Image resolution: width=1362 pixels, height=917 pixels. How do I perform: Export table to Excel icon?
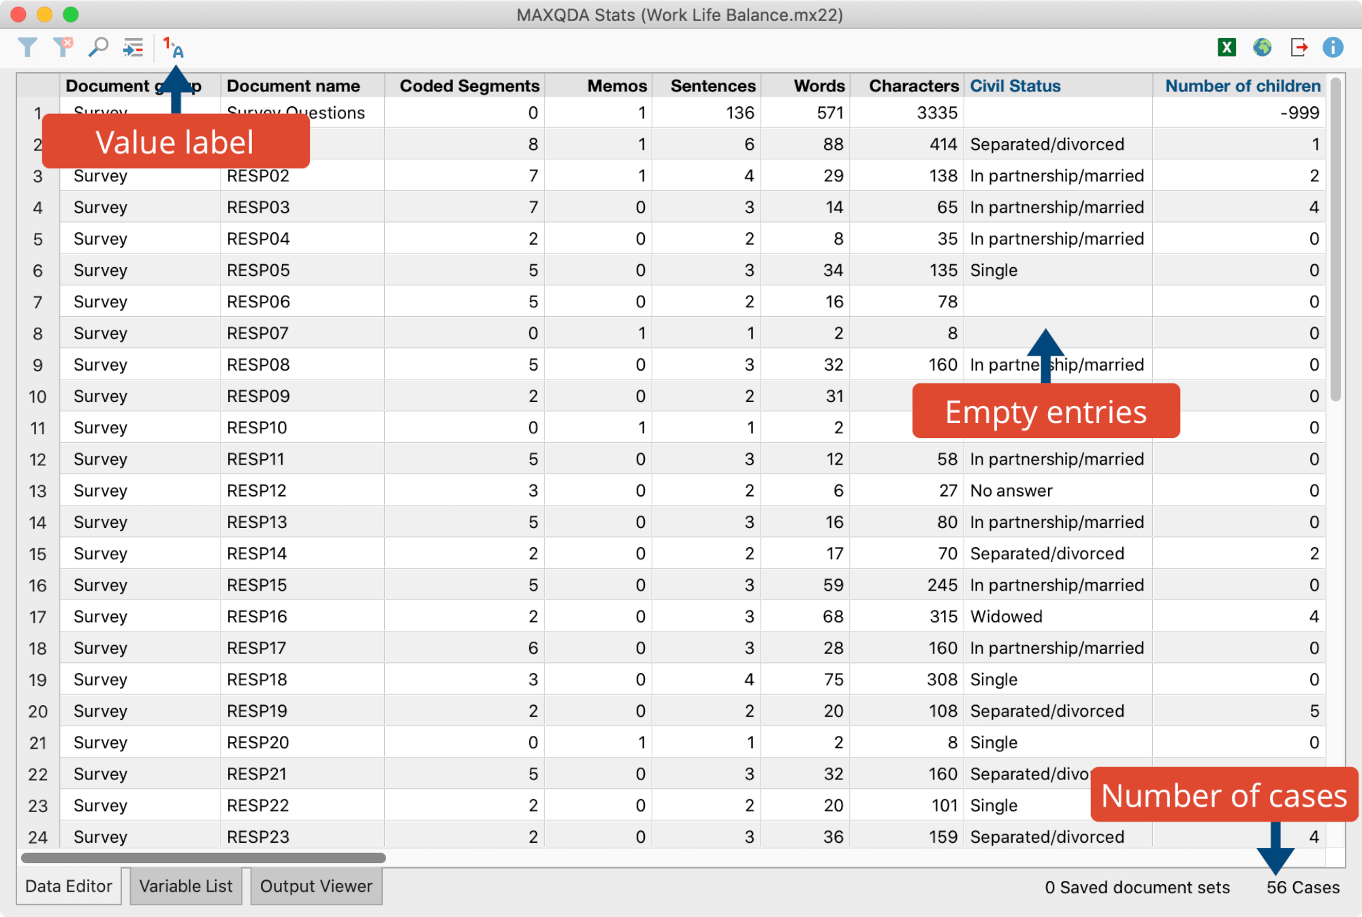1226,47
